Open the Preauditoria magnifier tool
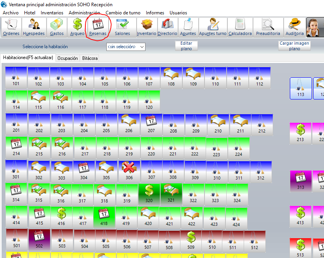Viewport: 324px width, 258px height. pyautogui.click(x=268, y=27)
